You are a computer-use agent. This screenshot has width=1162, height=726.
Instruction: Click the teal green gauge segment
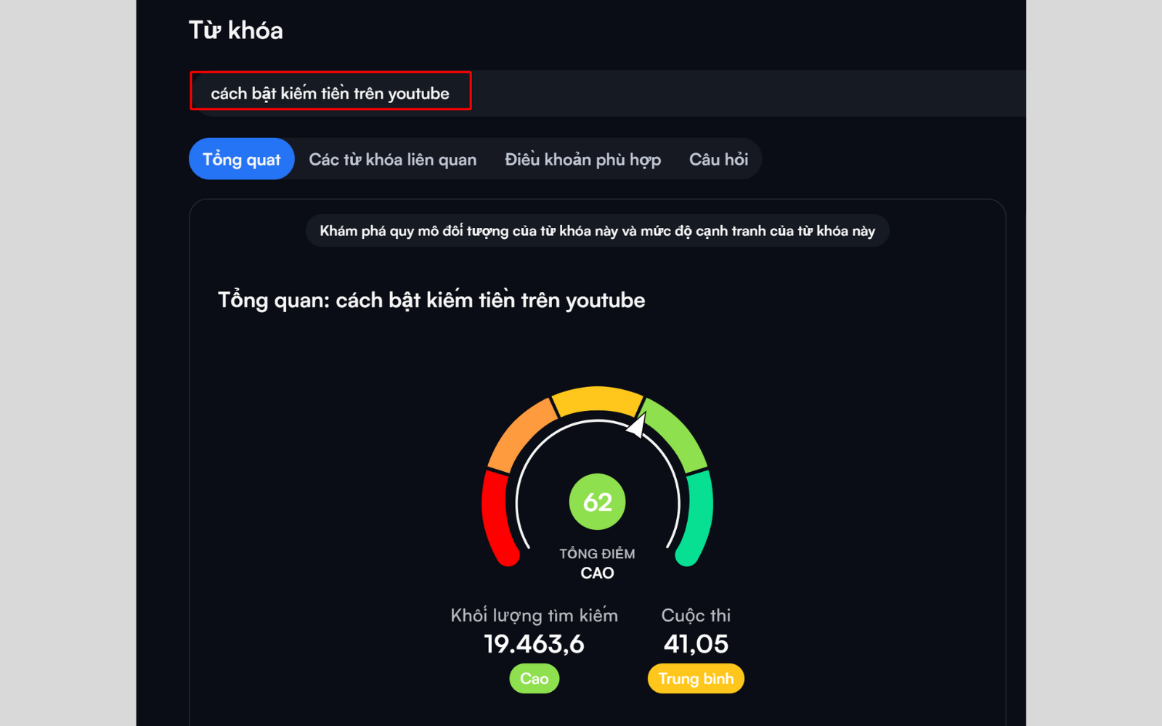[x=698, y=515]
